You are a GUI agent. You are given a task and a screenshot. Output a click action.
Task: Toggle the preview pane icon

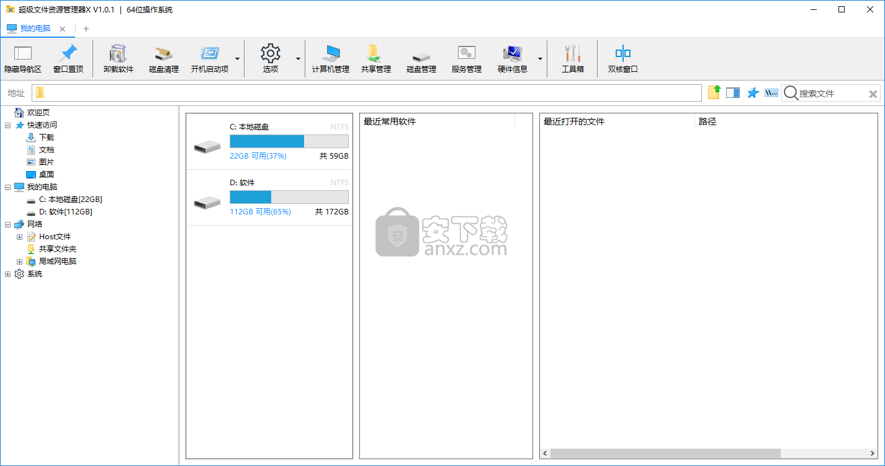click(x=733, y=93)
